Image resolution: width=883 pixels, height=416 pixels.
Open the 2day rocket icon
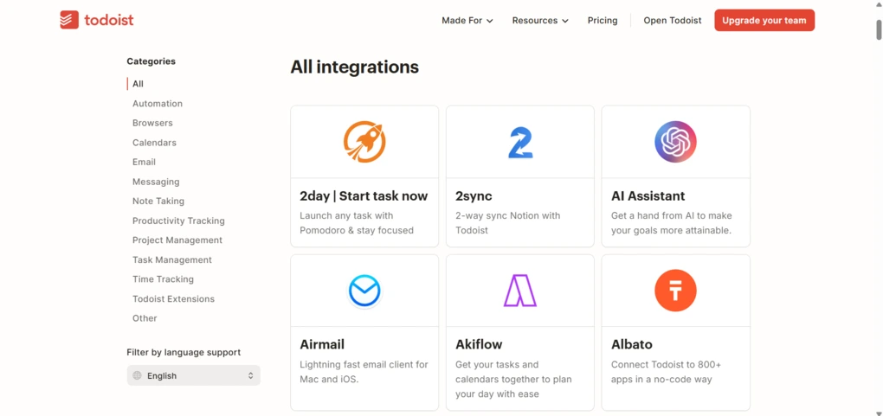click(x=364, y=142)
